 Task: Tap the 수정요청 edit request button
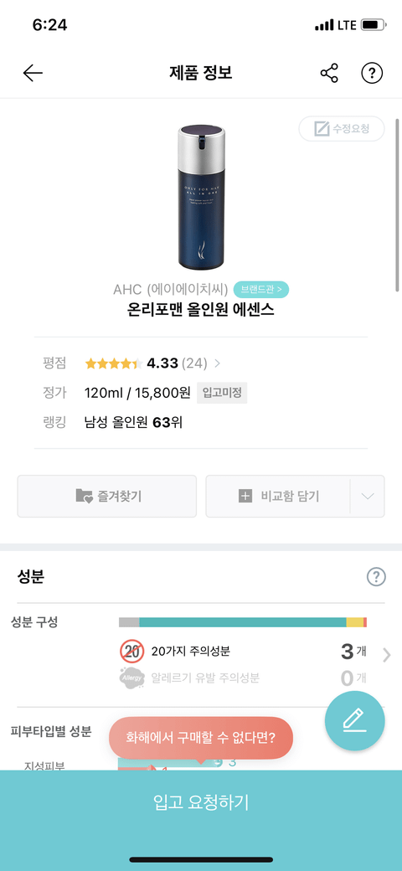(x=342, y=129)
